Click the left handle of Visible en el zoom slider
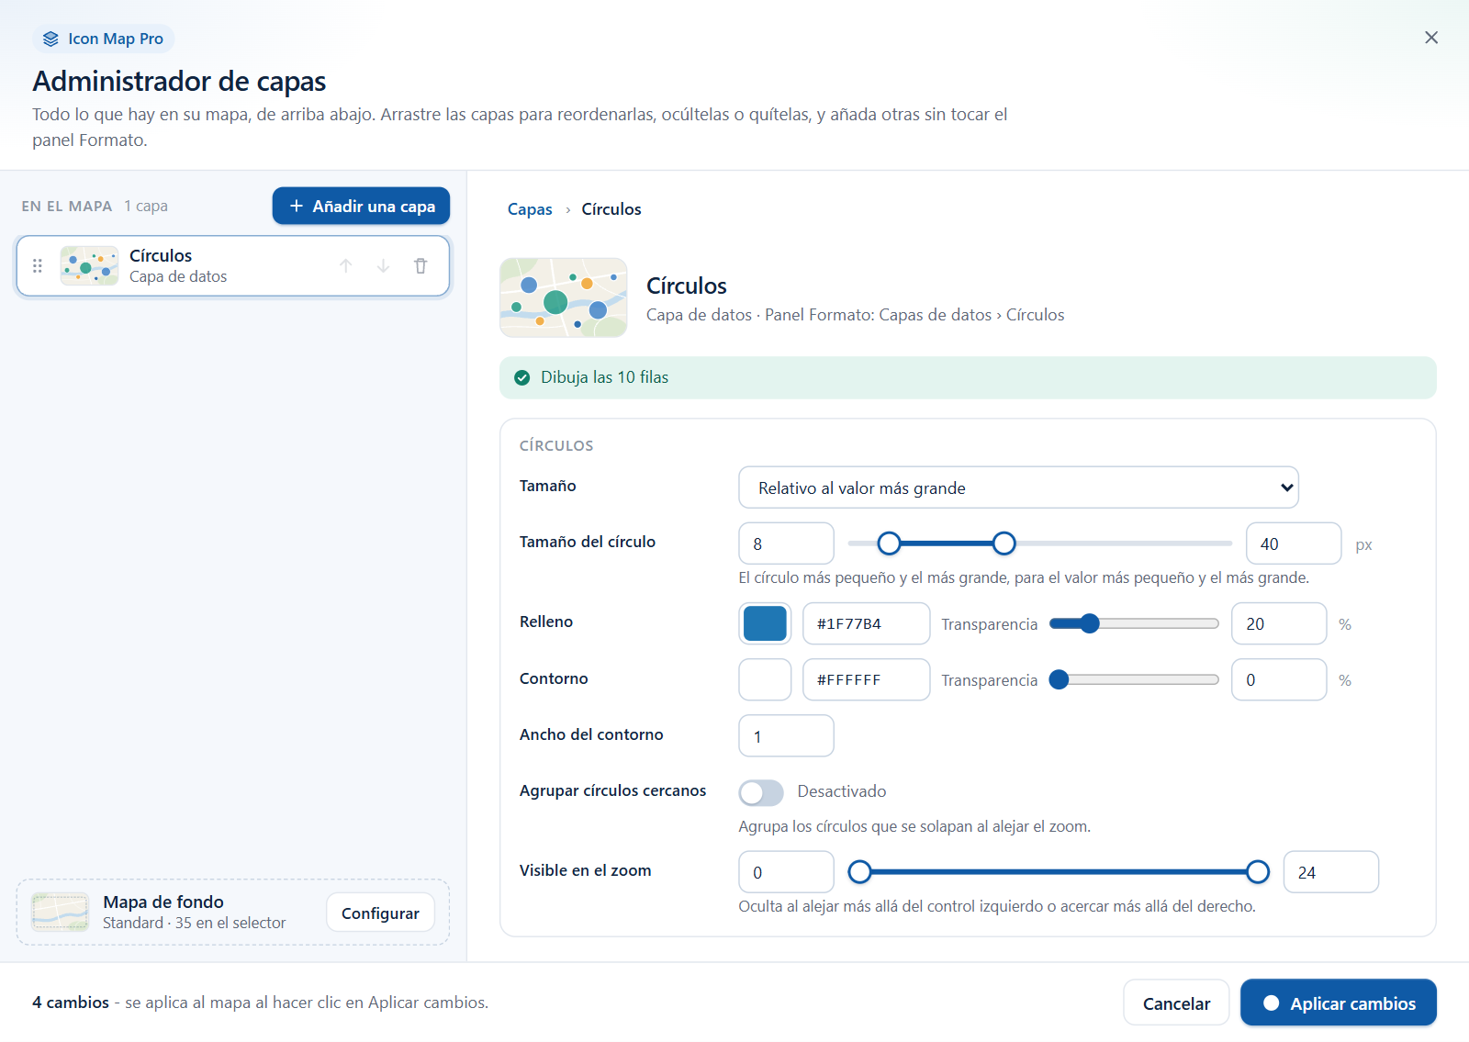 coord(859,872)
